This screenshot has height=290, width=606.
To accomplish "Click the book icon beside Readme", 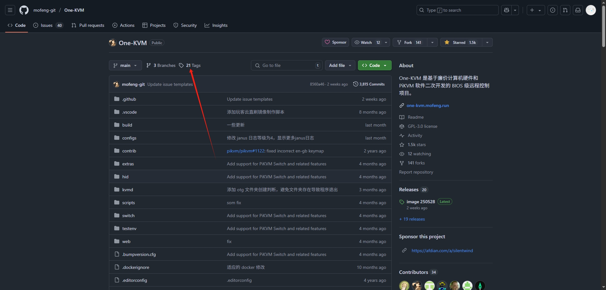I will pos(402,117).
